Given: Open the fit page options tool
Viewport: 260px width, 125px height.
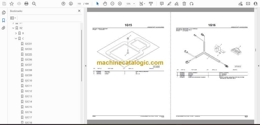Looking at the screenshot, I should 142,4.
